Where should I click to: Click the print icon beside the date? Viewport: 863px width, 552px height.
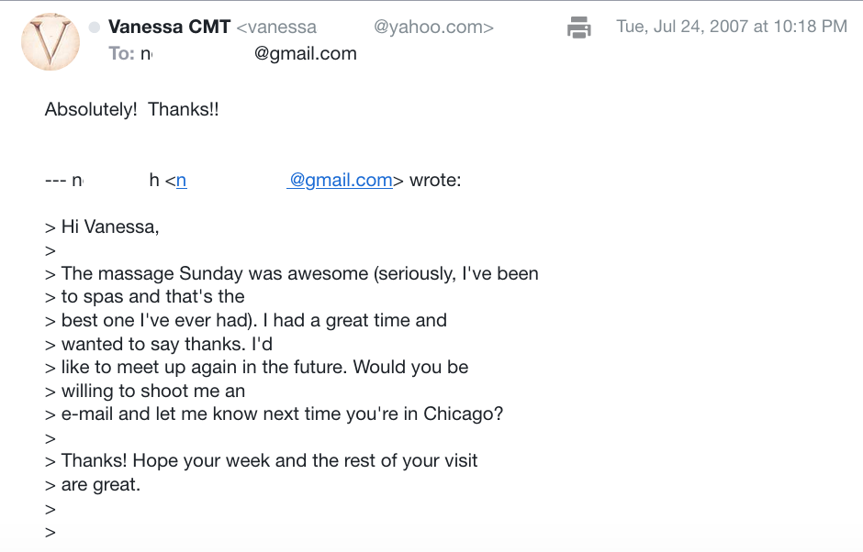579,27
